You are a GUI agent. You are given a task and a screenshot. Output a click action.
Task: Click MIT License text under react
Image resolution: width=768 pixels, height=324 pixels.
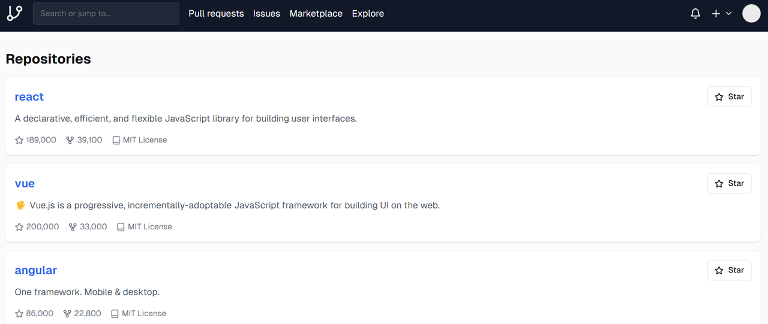(145, 140)
